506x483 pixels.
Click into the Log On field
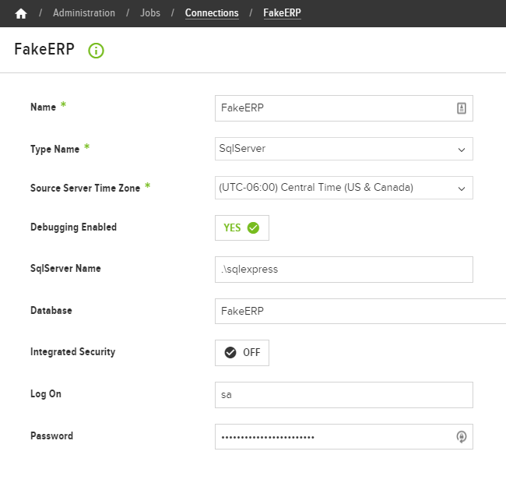click(x=344, y=395)
